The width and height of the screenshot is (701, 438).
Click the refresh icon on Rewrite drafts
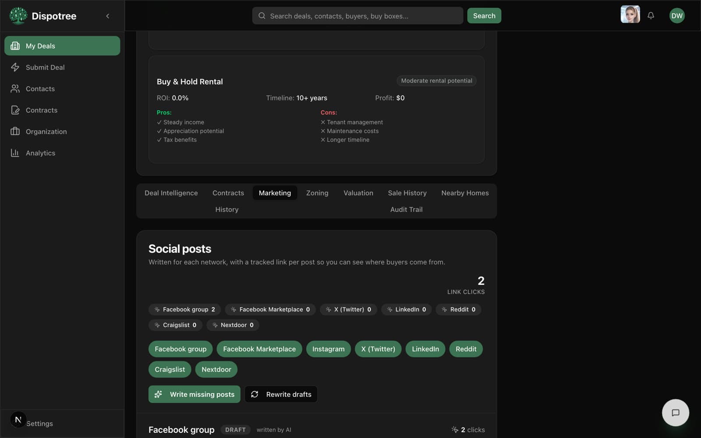(x=255, y=394)
